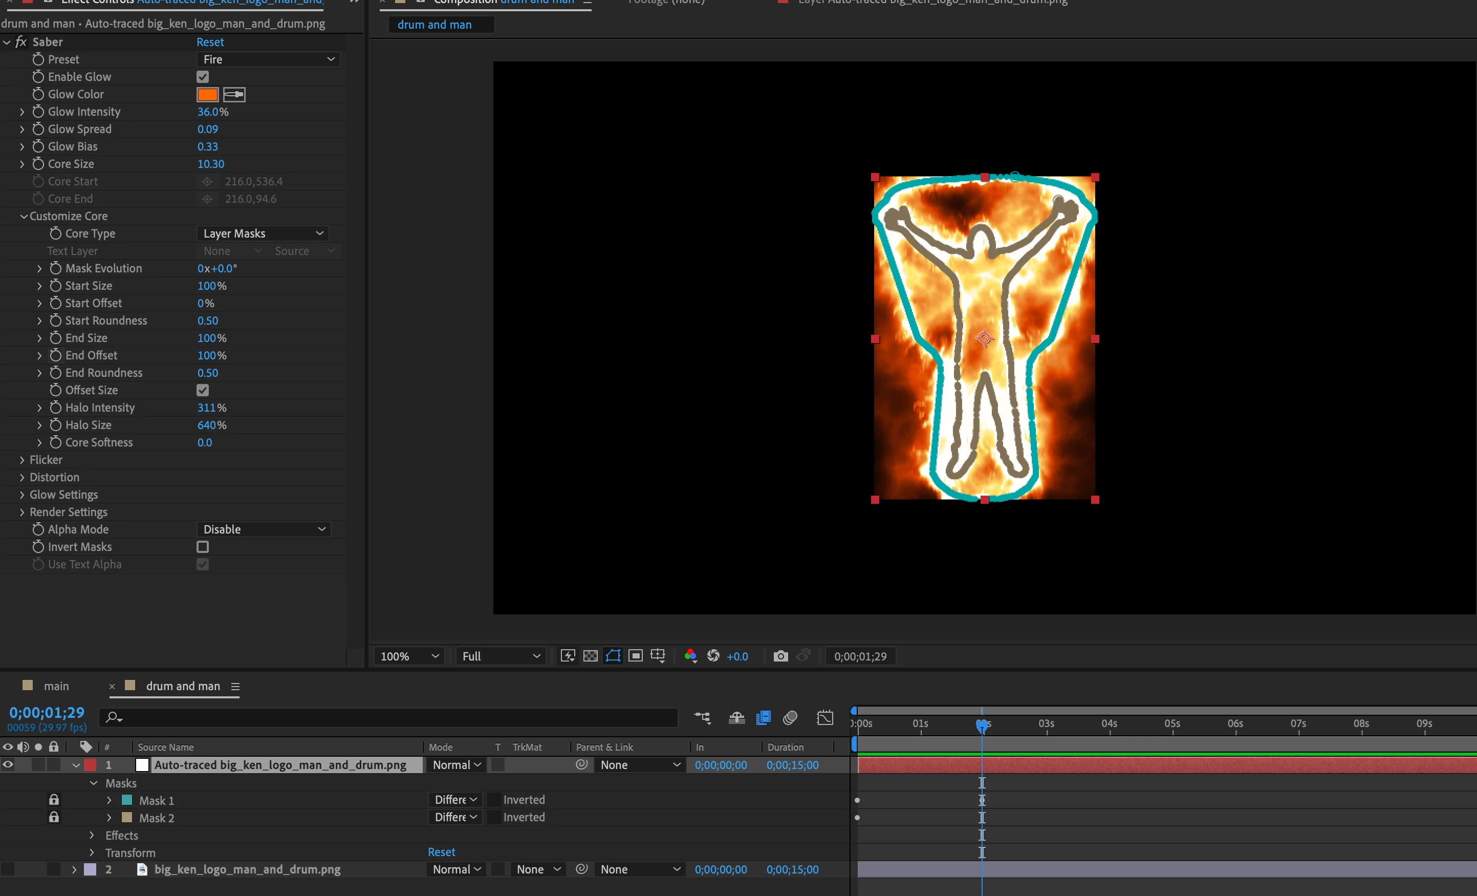The width and height of the screenshot is (1477, 896).
Task: Toggle the transparency grid icon
Action: [x=591, y=656]
